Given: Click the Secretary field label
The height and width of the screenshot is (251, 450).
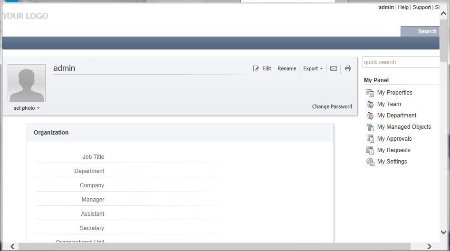Looking at the screenshot, I should pos(92,228).
